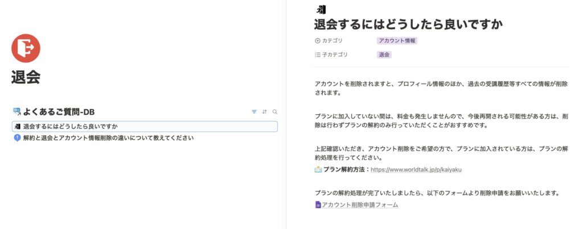Click the running-exit icon in the first list row

(17, 126)
